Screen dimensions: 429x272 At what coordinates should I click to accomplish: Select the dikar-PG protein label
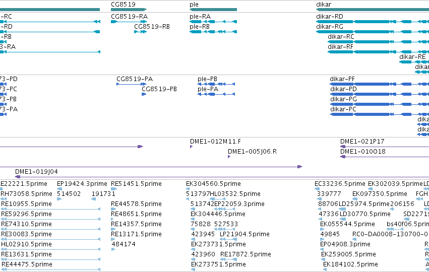(343, 99)
